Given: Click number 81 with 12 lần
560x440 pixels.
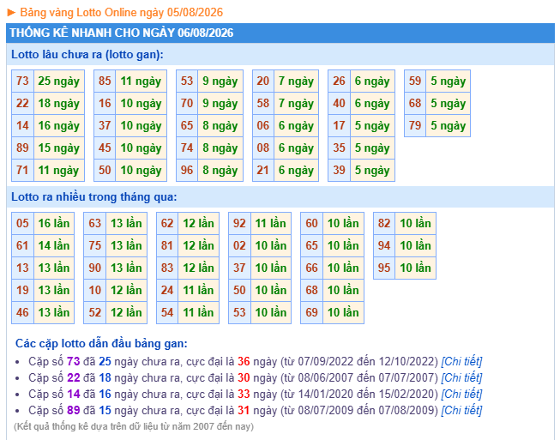Looking at the screenshot, I should [x=167, y=245].
